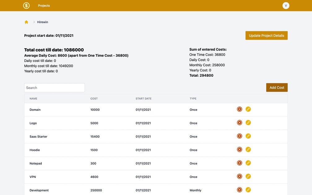Delete the Domain cost entry
This screenshot has width=312, height=195.
(x=239, y=109)
